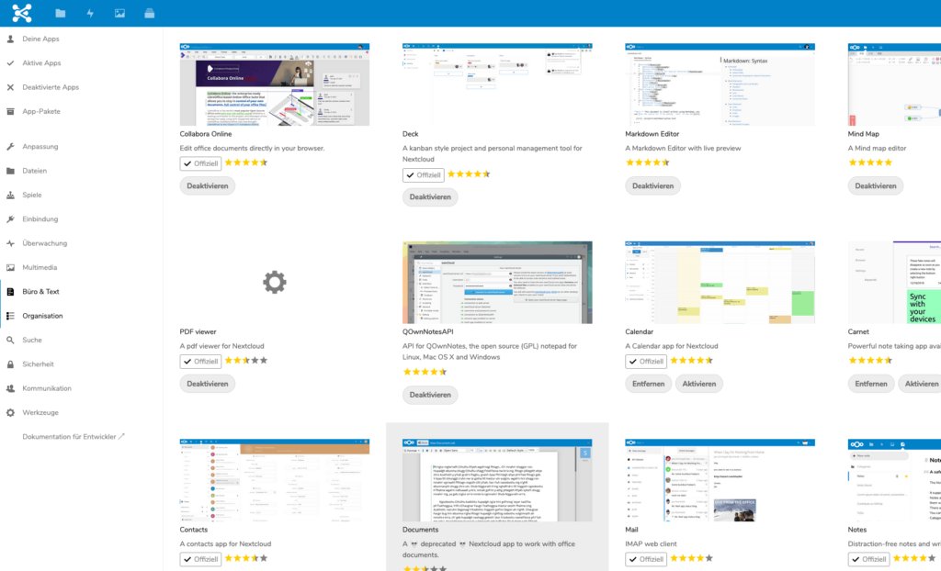Image resolution: width=941 pixels, height=571 pixels.
Task: Click the gear icon beside Werkzeuge
Action: click(10, 413)
